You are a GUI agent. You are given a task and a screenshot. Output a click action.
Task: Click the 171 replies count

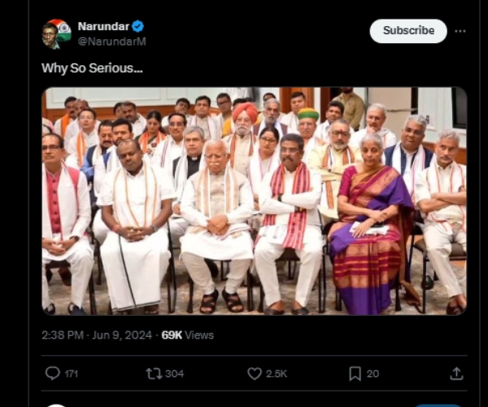coord(72,374)
